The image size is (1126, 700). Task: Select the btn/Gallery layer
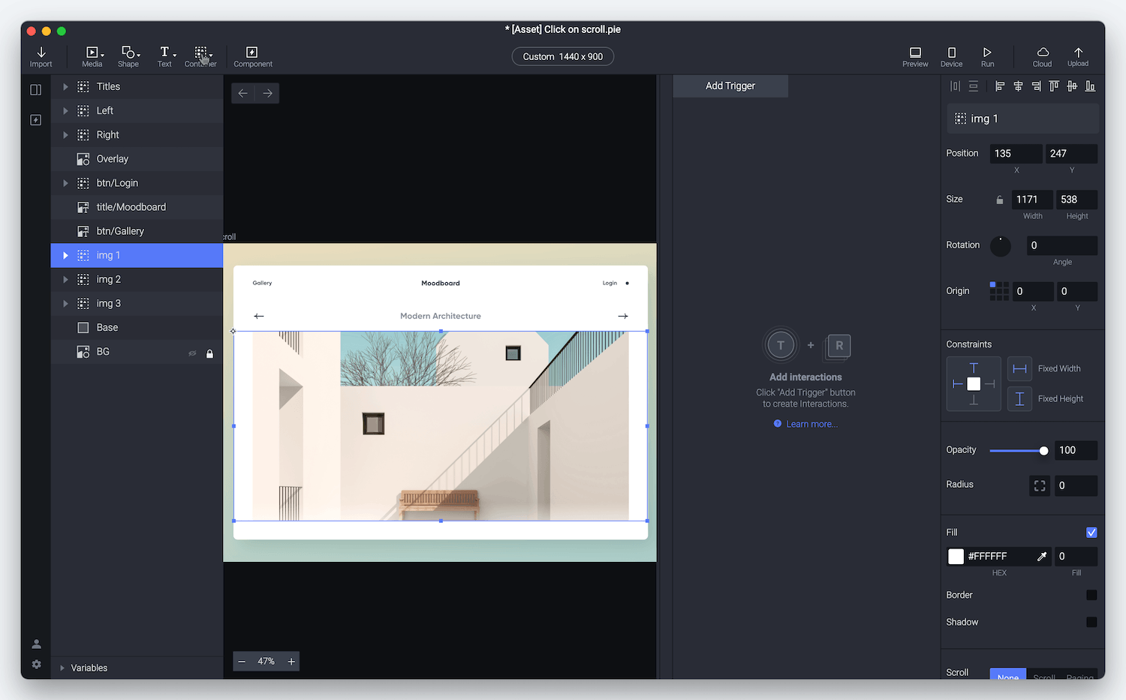(x=137, y=231)
